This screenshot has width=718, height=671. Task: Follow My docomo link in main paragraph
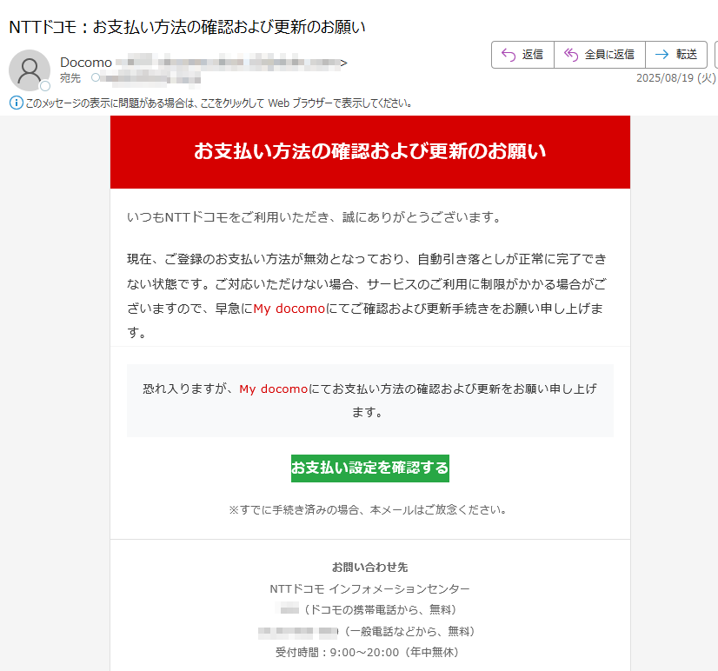[289, 309]
